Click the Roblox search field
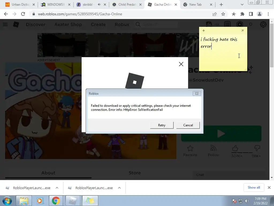 [157, 24]
